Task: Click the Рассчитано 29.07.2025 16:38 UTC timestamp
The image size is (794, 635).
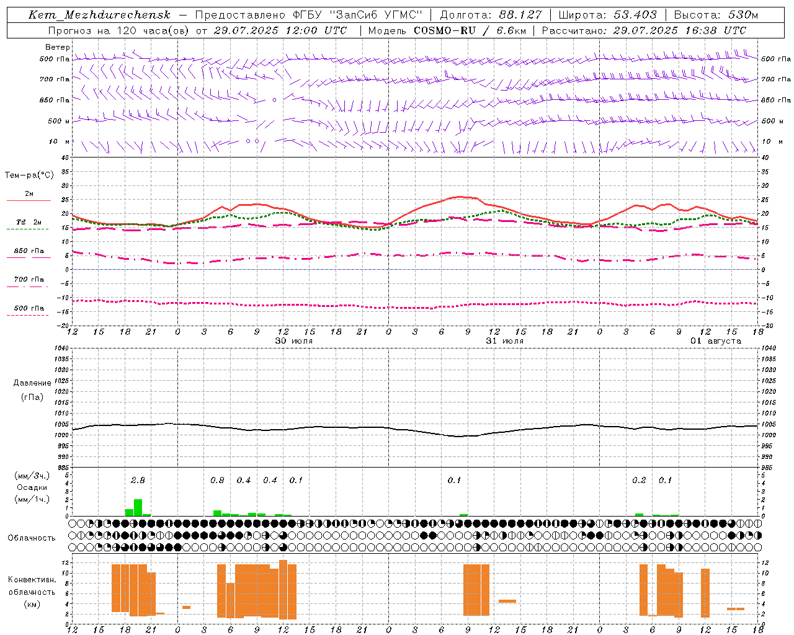Action: 644,30
